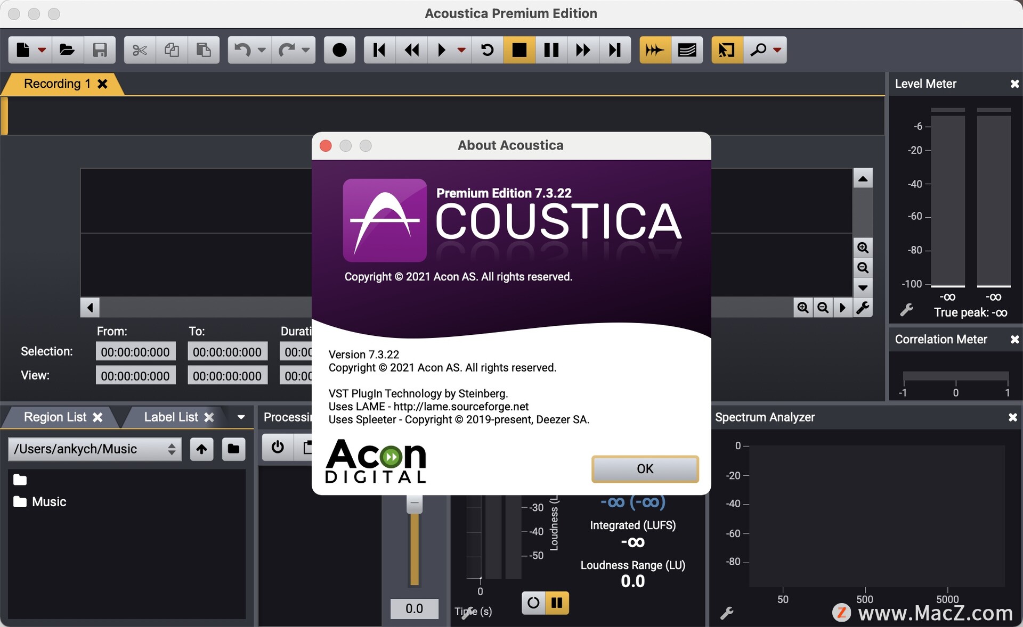Toggle processing chain power button
The width and height of the screenshot is (1023, 627).
pyautogui.click(x=277, y=447)
